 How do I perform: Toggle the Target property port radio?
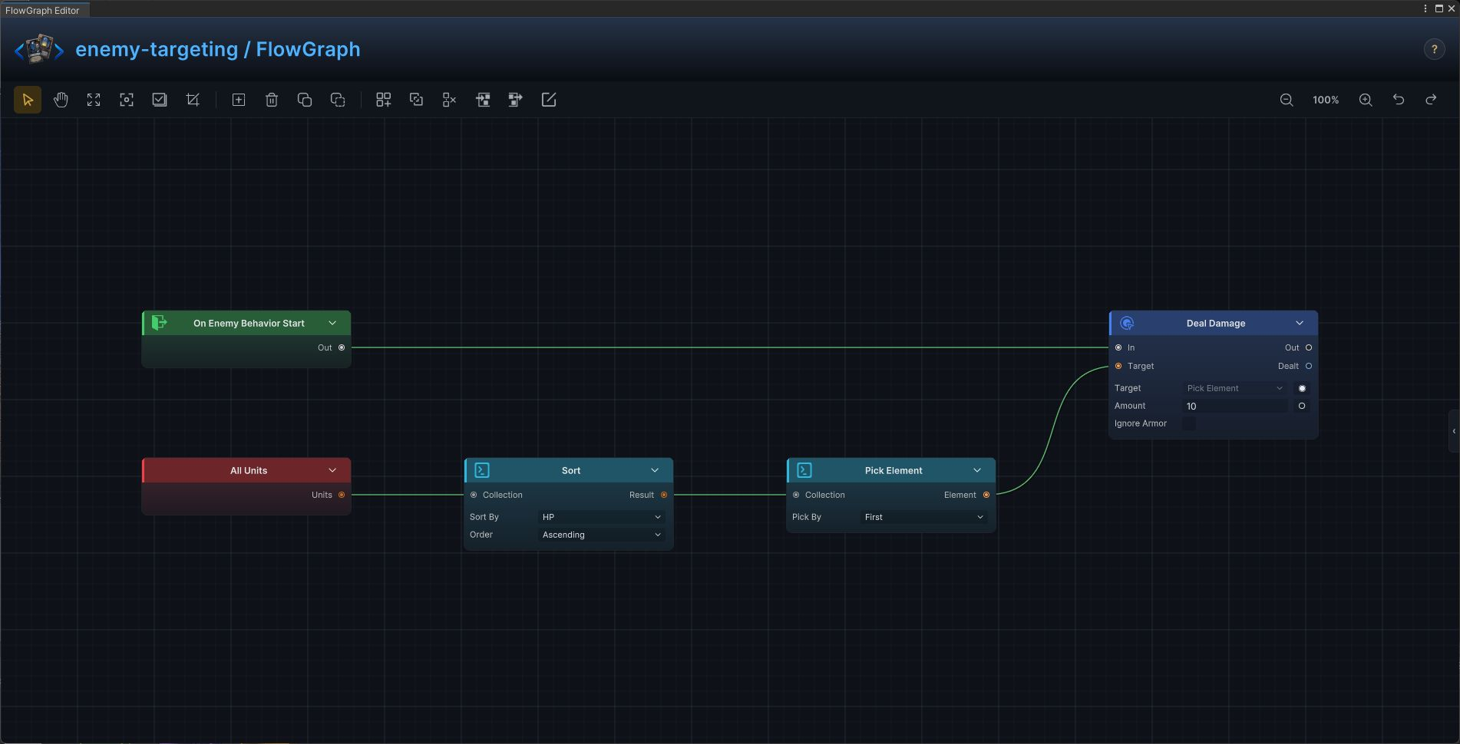1302,388
